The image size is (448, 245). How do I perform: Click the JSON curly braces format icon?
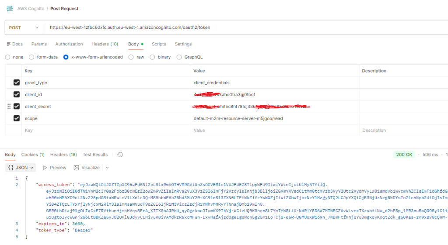coord(10,168)
